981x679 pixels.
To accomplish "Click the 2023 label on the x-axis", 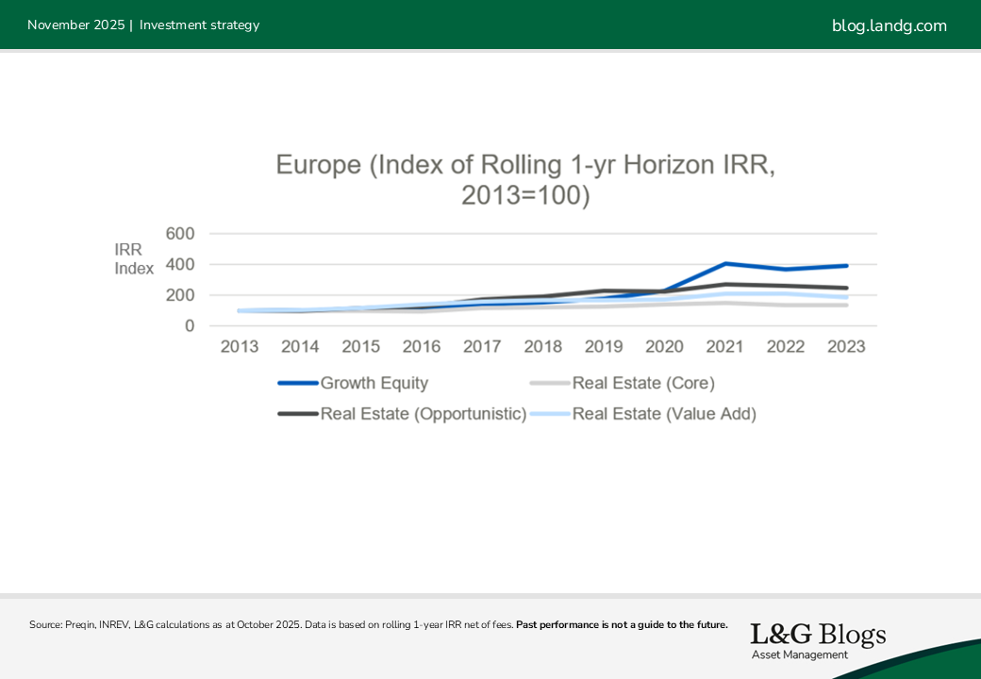I will point(846,346).
